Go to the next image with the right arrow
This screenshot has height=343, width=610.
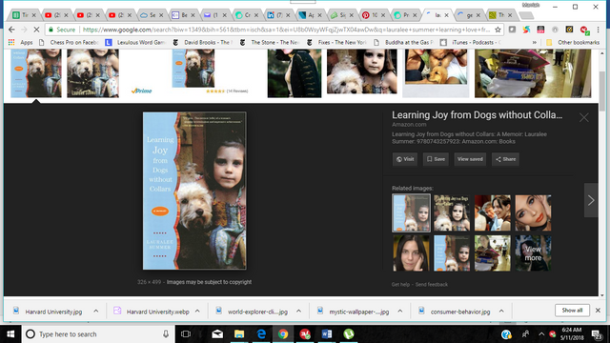click(591, 200)
